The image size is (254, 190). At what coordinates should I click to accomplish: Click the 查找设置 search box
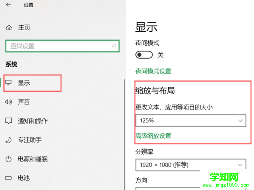pos(59,46)
